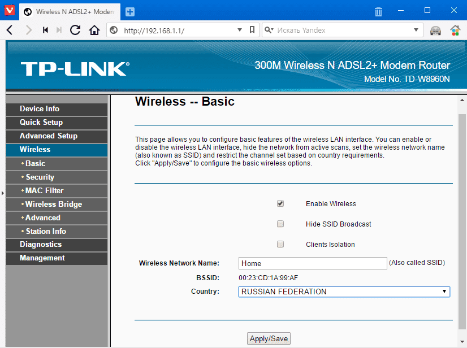467x348 pixels.
Task: Open the address bar history dropdown
Action: click(240, 30)
